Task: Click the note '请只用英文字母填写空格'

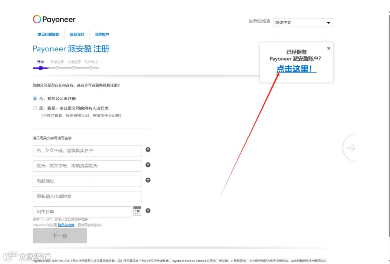Action: coord(52,138)
